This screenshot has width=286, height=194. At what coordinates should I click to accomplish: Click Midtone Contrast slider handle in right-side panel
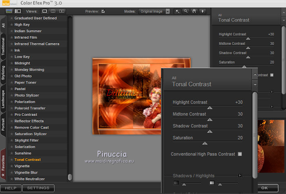click(x=248, y=48)
